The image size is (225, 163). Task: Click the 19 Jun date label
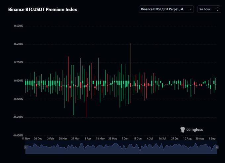[x=137, y=138]
